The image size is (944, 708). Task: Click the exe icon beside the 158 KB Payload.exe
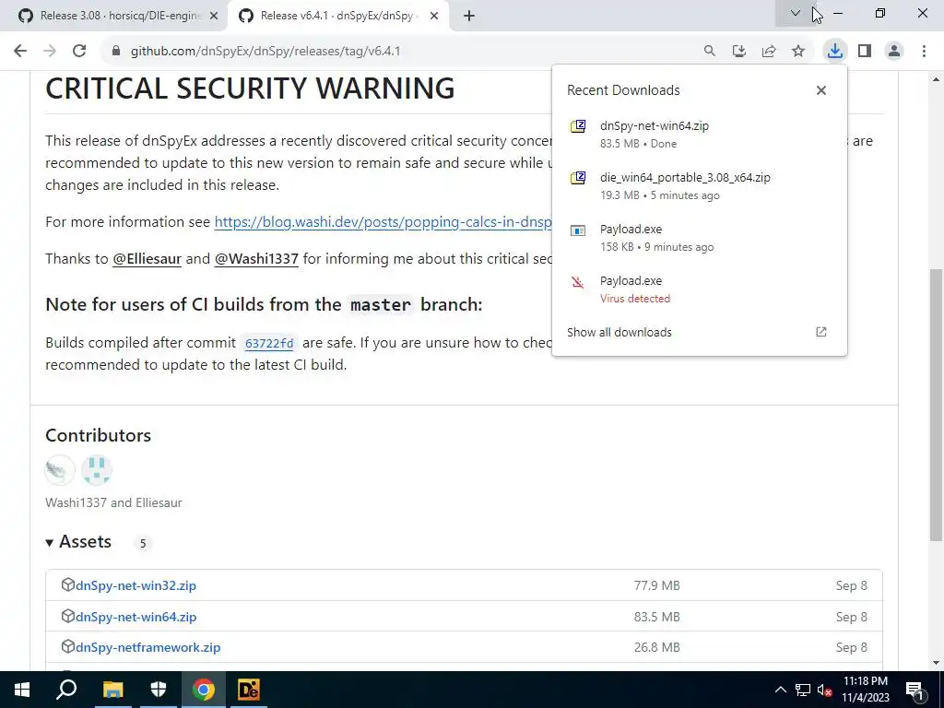click(x=578, y=230)
